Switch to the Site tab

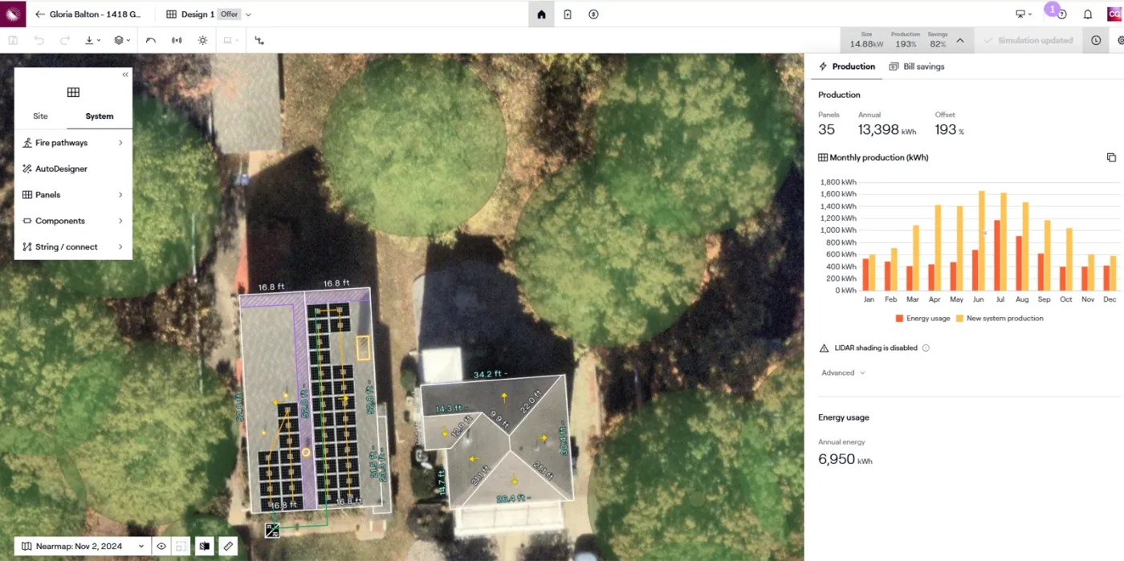[x=40, y=116]
